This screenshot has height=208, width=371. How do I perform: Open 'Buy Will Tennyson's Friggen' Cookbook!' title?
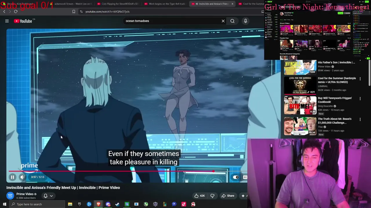335,100
